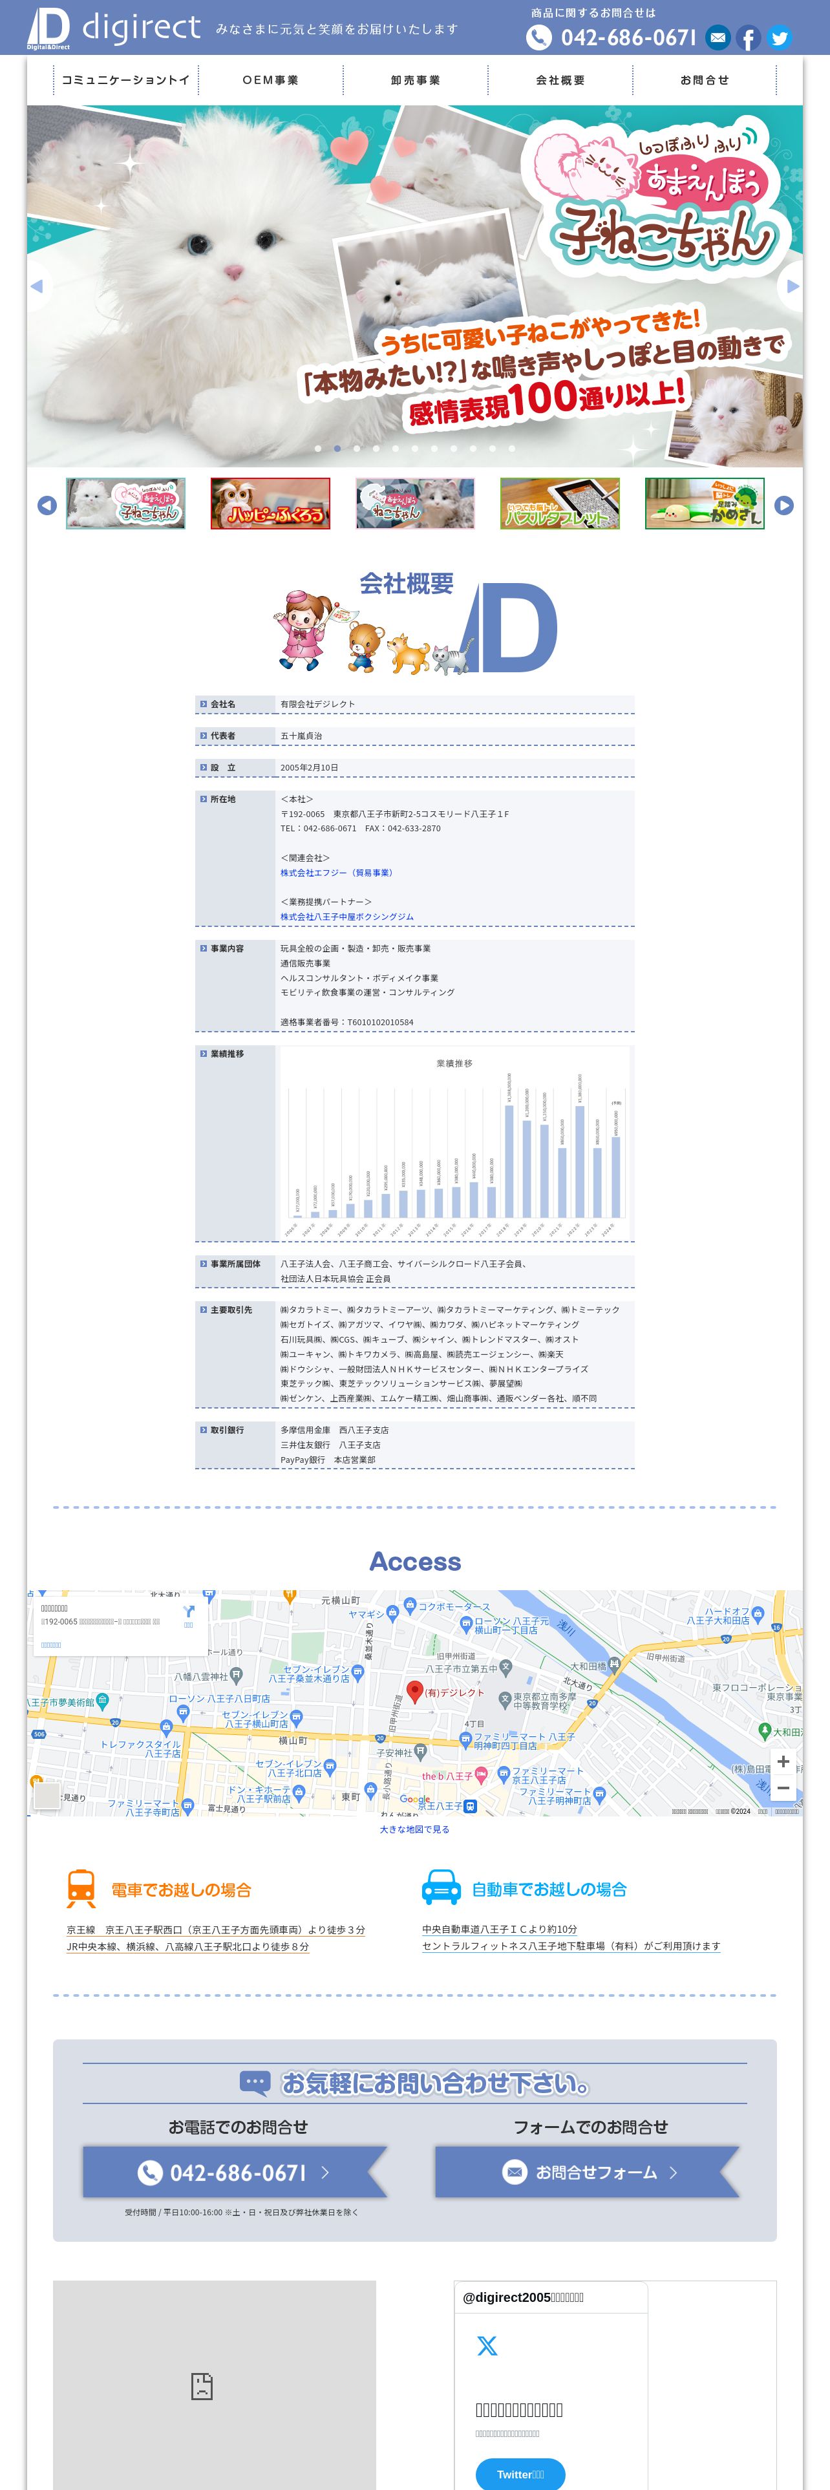The width and height of the screenshot is (830, 2490).
Task: Click the 所在地 row bullet icon
Action: tap(203, 800)
